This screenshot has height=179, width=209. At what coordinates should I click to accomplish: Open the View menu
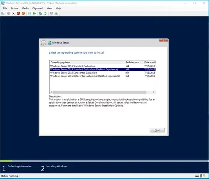pos(49,8)
